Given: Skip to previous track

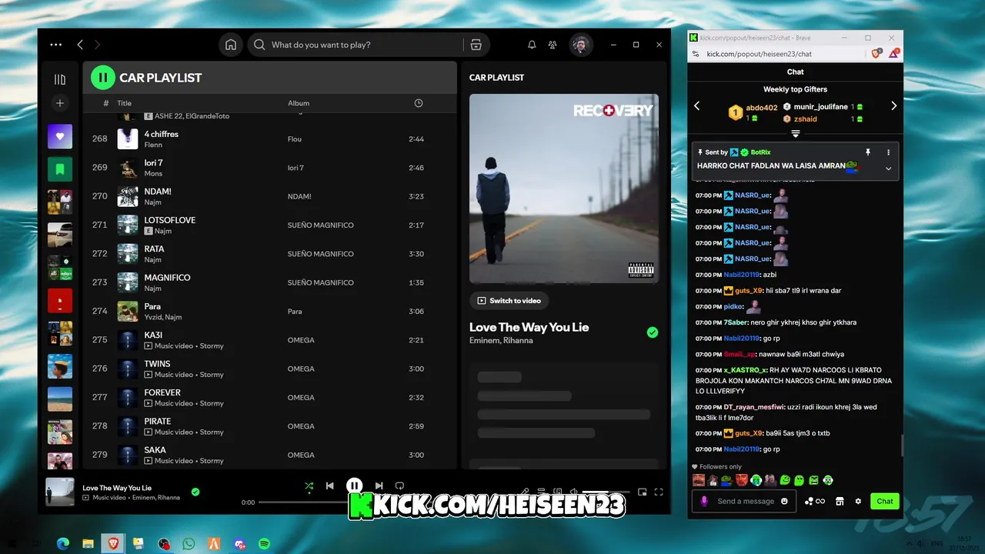Looking at the screenshot, I should tap(329, 486).
